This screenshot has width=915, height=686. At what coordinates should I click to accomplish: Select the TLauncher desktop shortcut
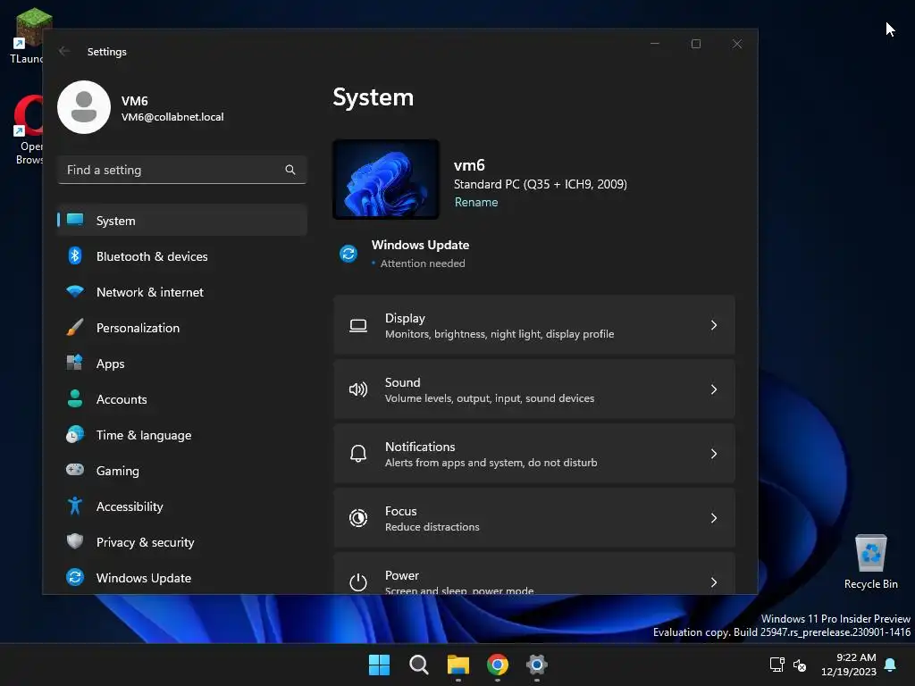point(27,36)
